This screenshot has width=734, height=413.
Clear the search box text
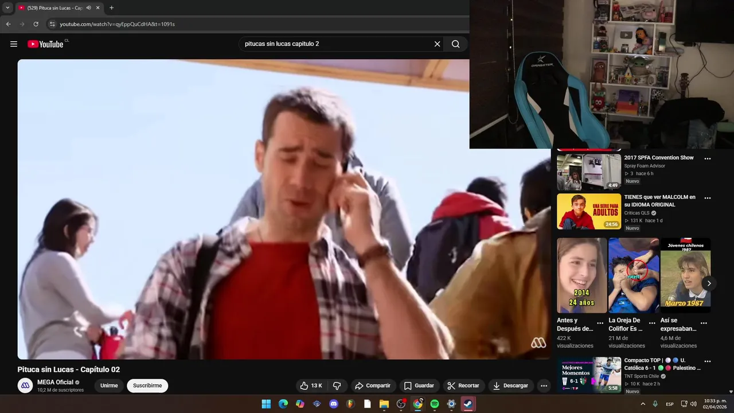click(437, 44)
